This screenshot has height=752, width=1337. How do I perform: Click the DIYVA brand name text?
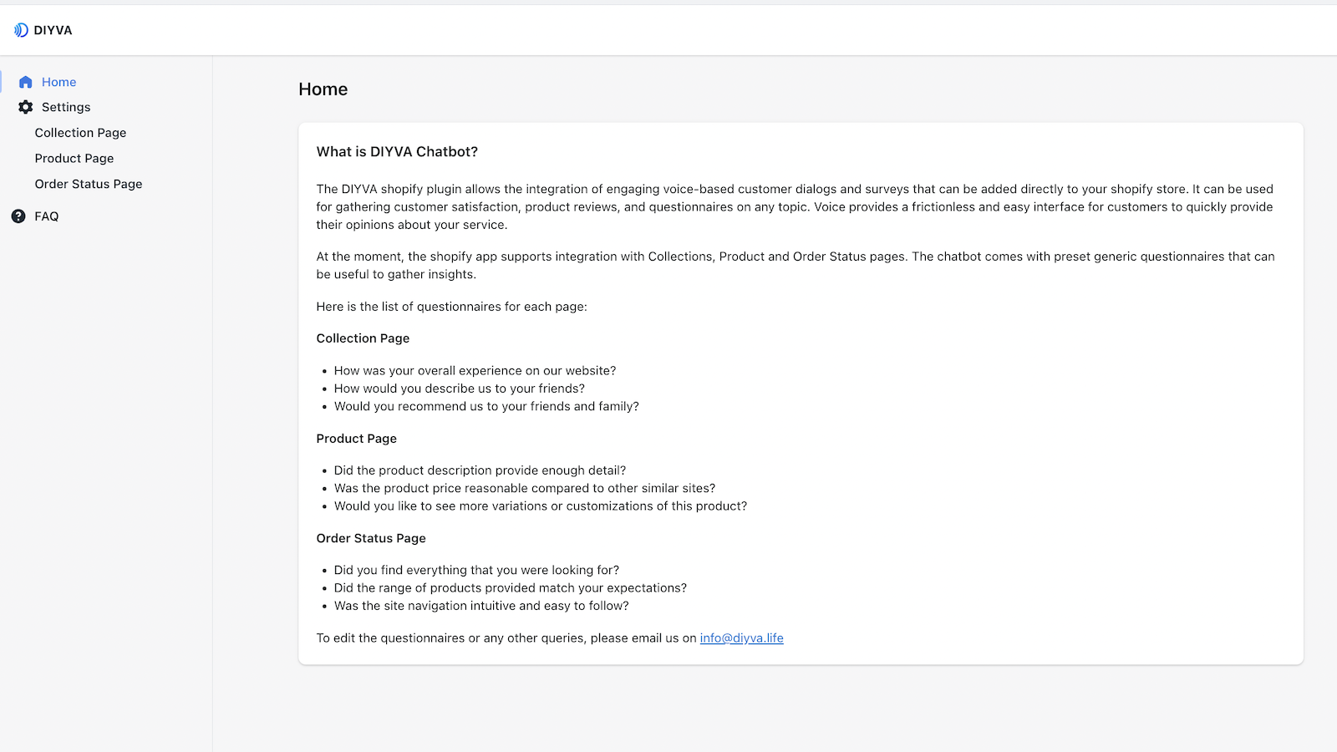(x=53, y=30)
